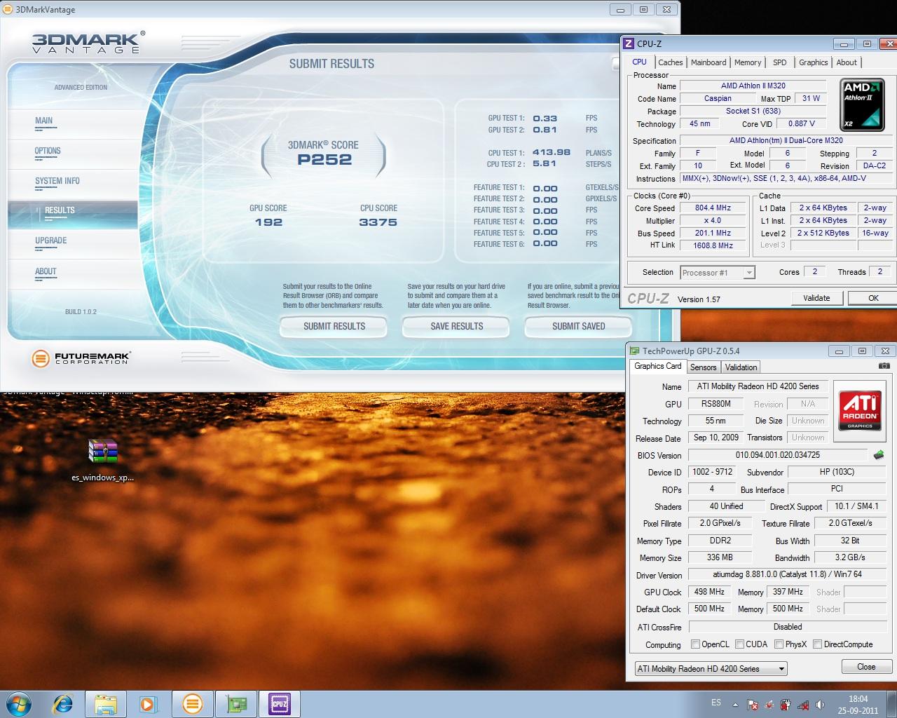Select the Graphics Card tab in GPU-Z
Screen dimensions: 897x718
point(657,366)
